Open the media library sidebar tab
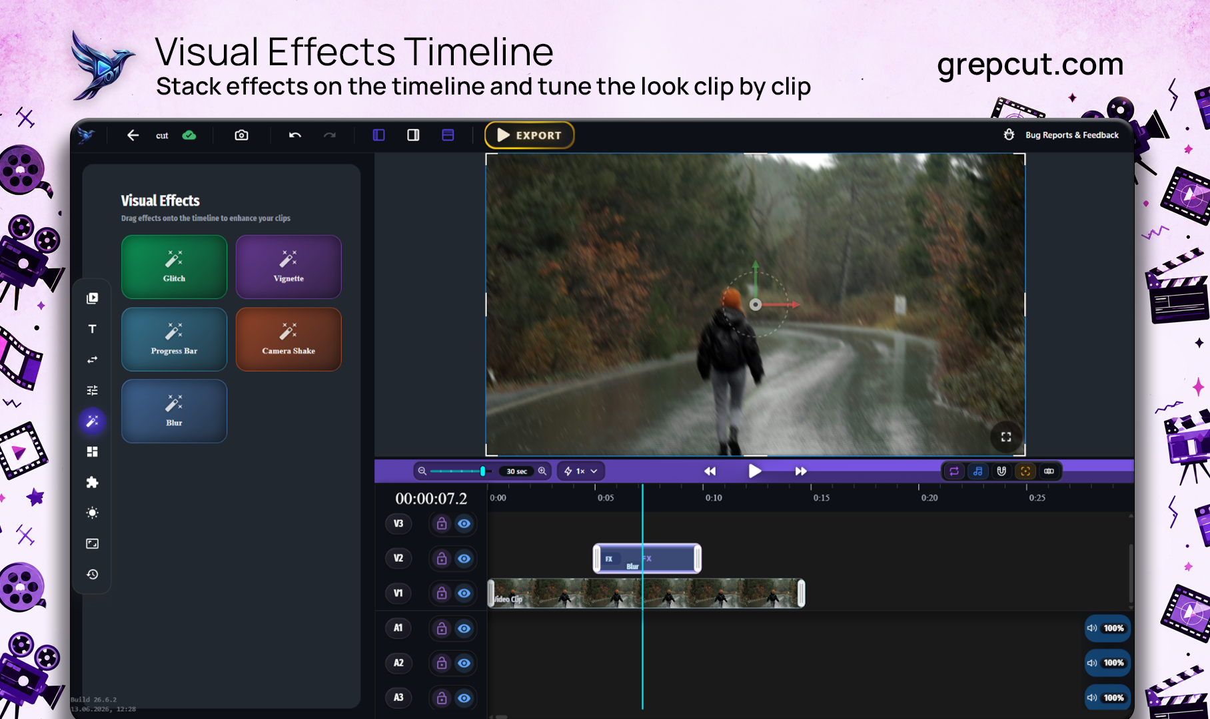Image resolution: width=1210 pixels, height=719 pixels. (93, 298)
